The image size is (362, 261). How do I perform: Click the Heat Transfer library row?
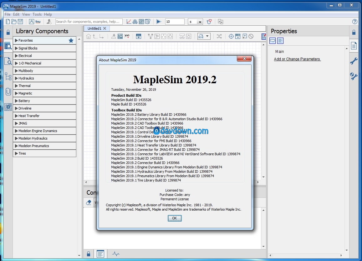44,116
